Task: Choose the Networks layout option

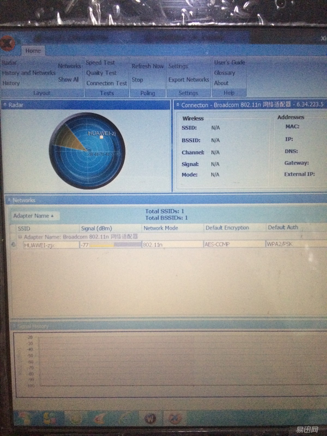Action: (69, 66)
